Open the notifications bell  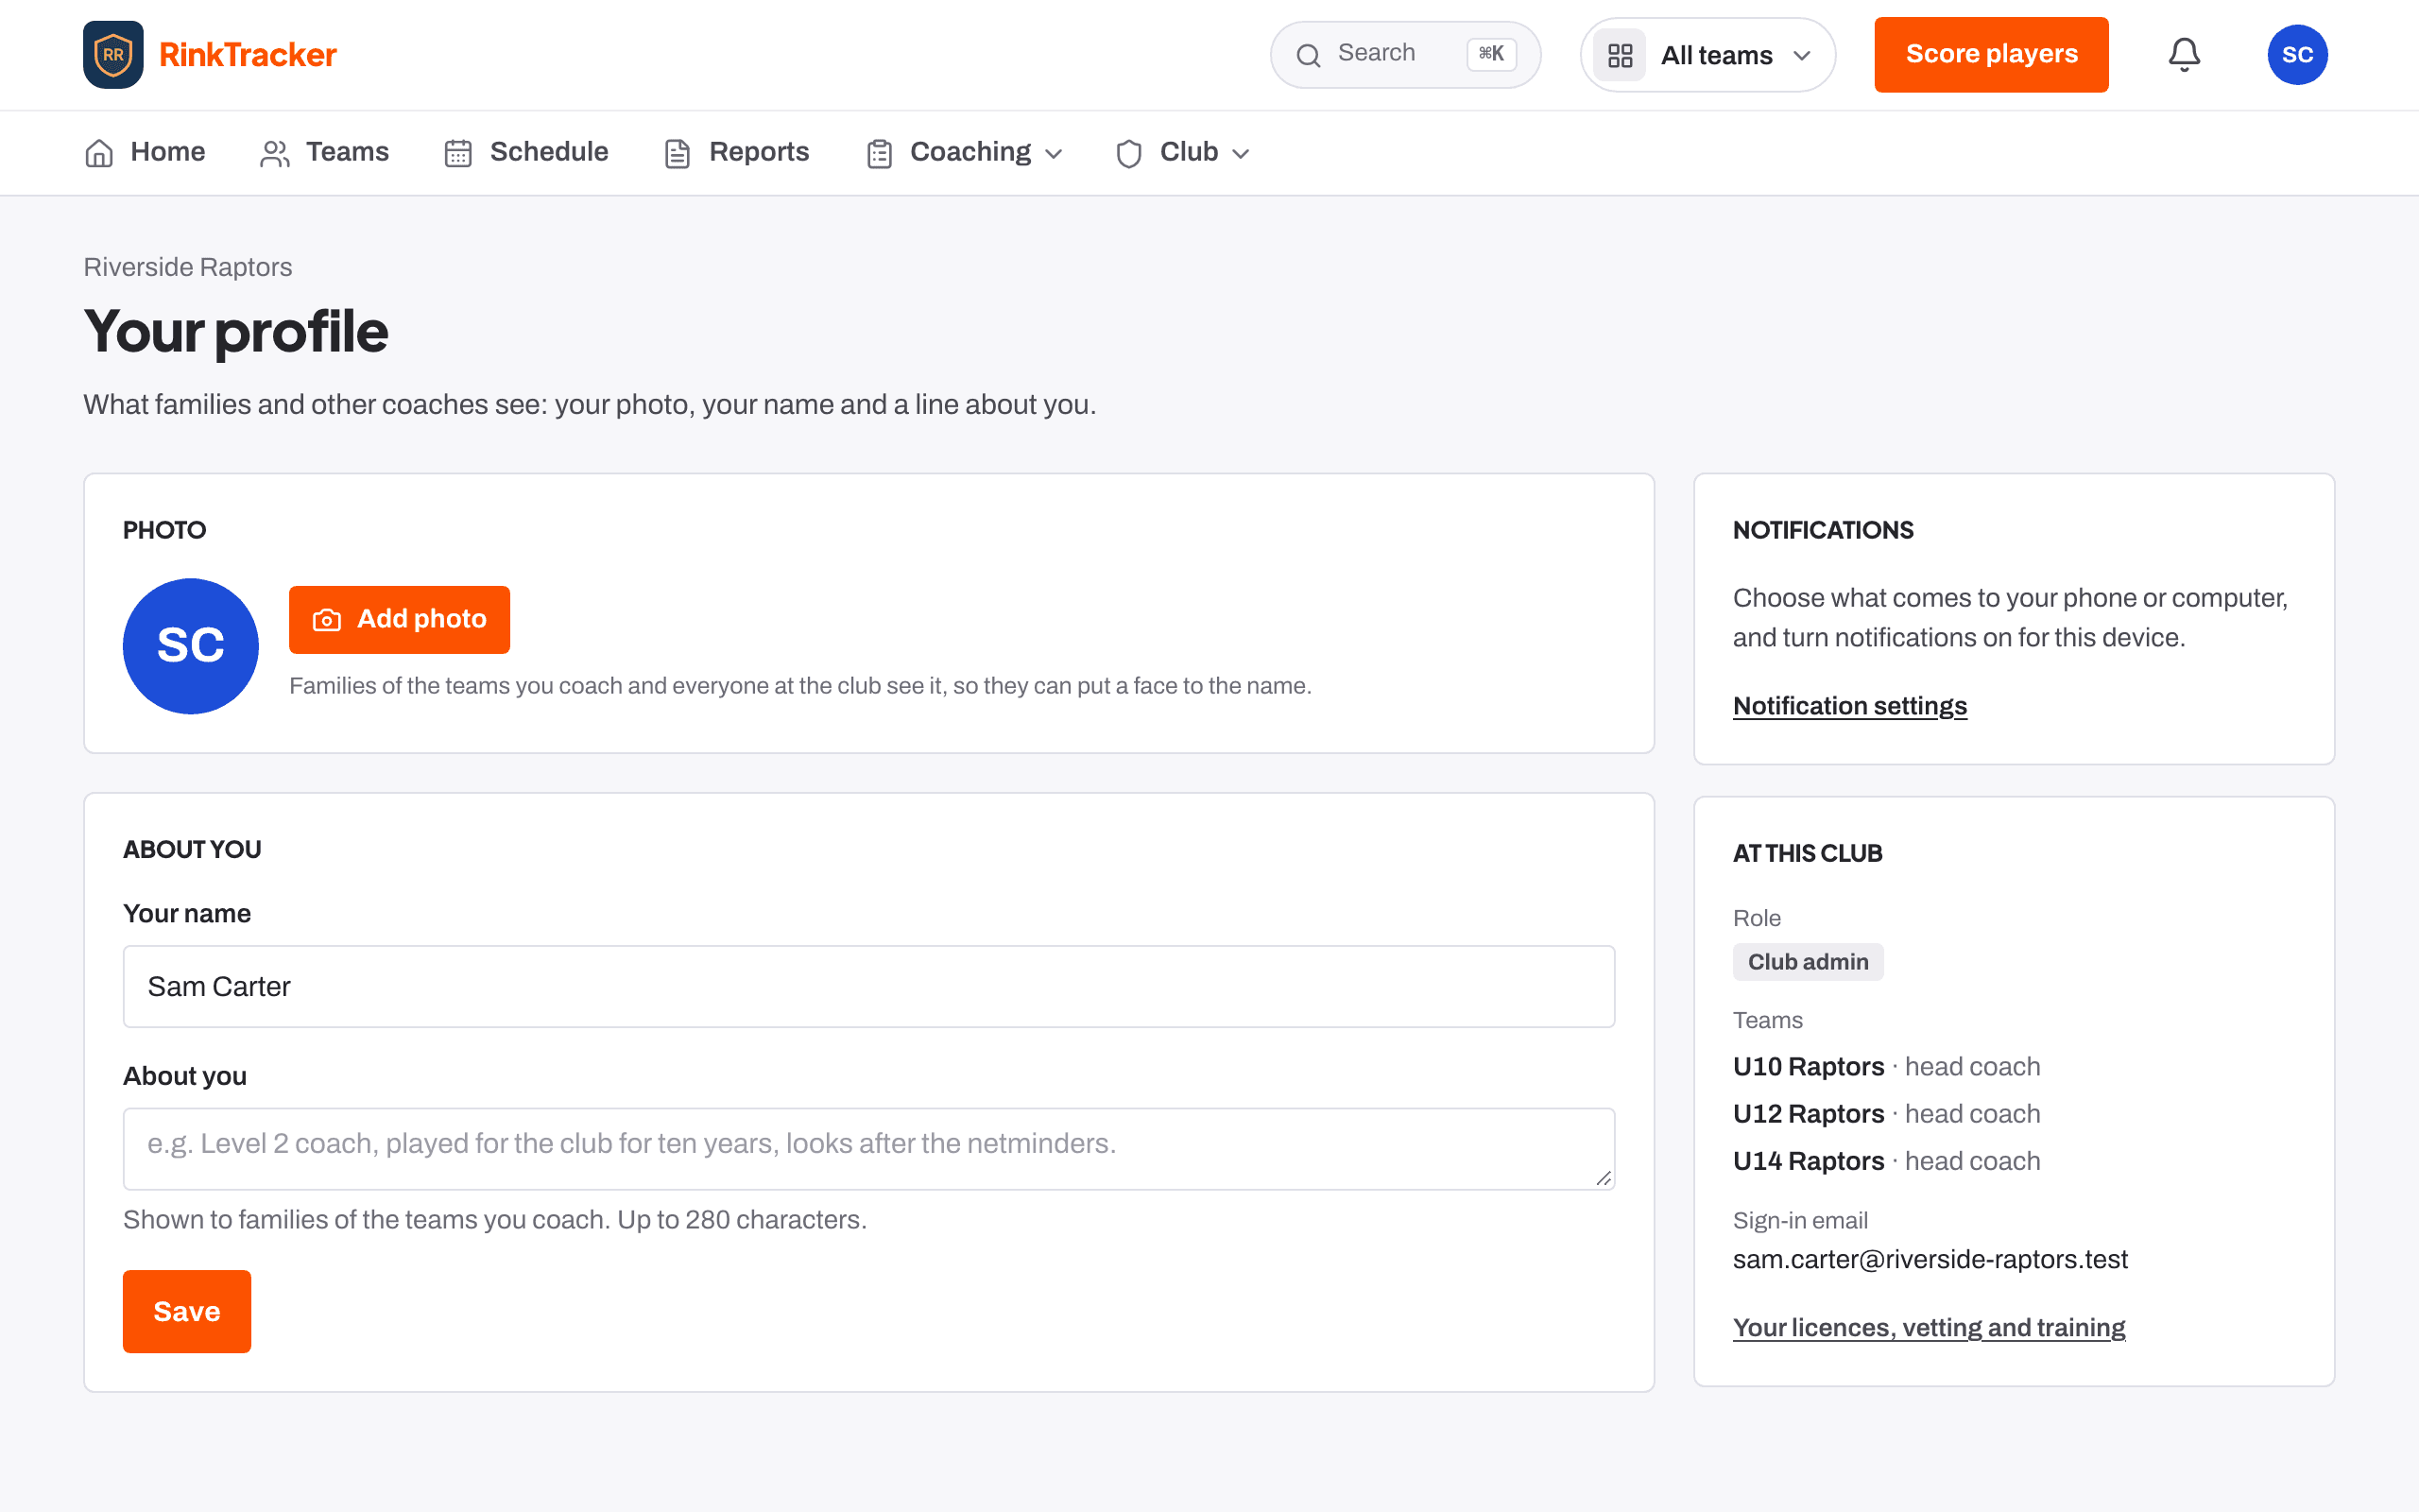pyautogui.click(x=2184, y=55)
